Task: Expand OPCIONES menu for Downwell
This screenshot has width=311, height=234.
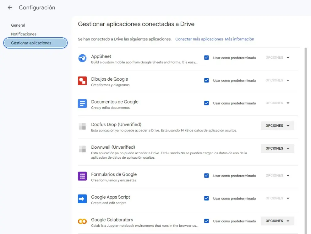Action: point(277,148)
